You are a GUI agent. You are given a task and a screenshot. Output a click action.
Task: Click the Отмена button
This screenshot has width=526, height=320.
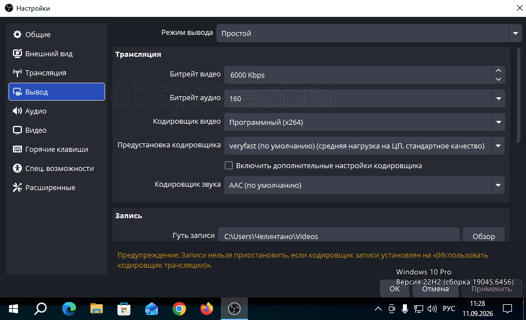coord(436,289)
